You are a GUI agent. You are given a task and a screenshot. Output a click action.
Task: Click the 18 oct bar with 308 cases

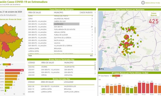pyautogui.click(x=151, y=88)
